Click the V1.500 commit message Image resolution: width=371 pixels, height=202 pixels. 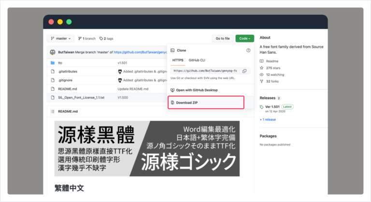point(123,97)
